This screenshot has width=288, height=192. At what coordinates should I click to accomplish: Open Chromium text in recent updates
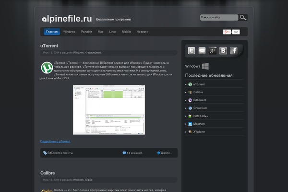click(200, 108)
